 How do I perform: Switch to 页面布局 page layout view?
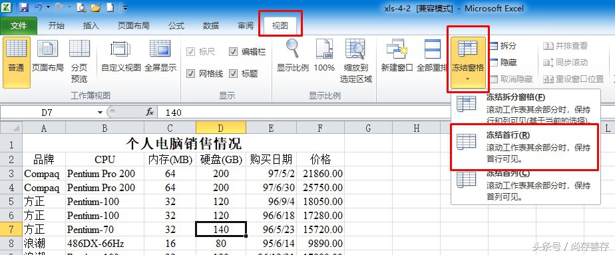[47, 56]
